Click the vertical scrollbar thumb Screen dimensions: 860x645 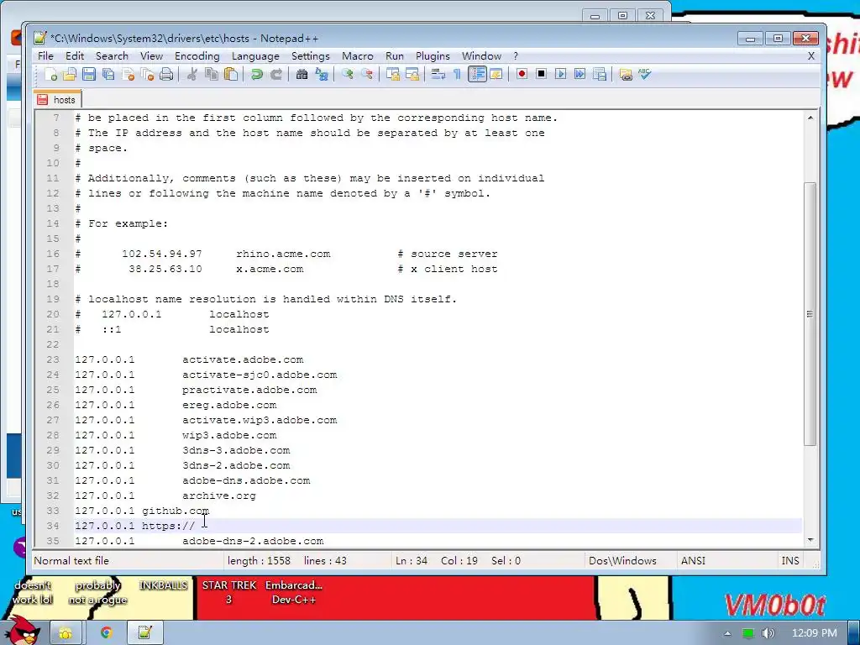point(810,314)
